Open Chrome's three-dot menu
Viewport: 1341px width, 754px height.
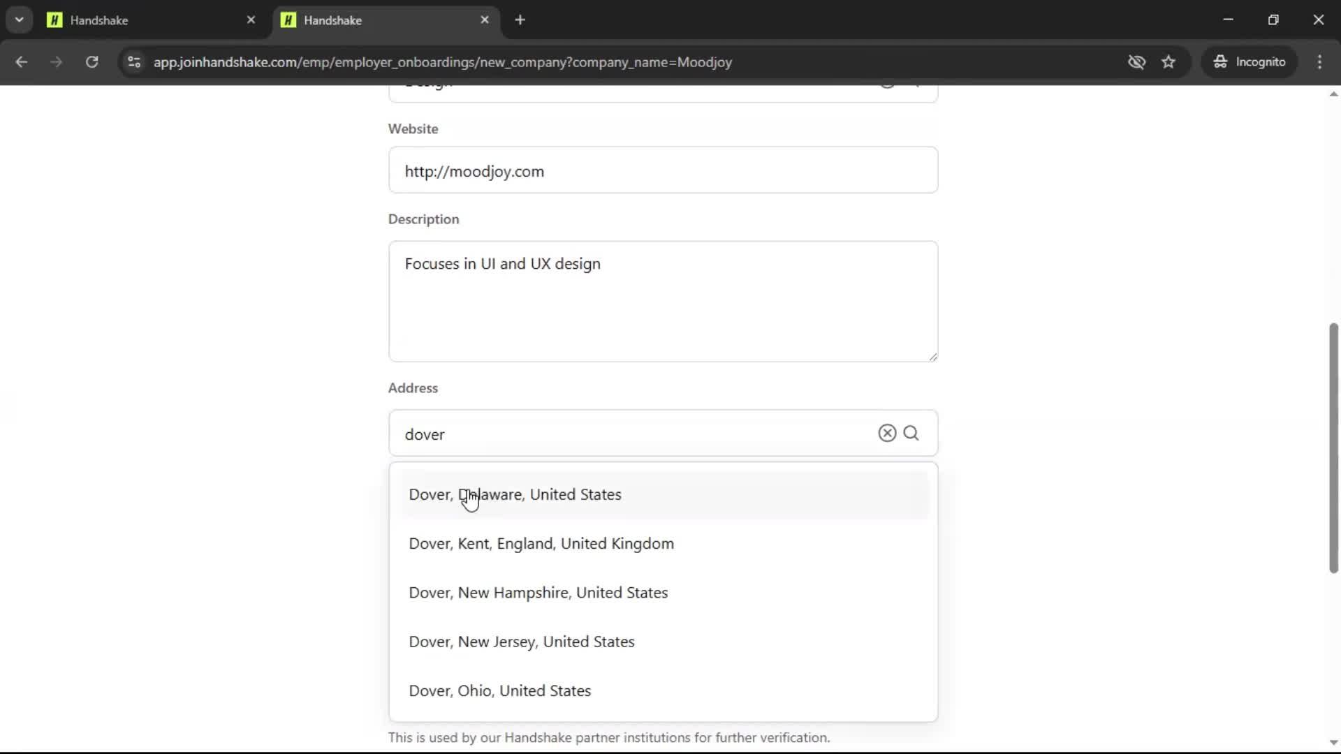pos(1319,62)
